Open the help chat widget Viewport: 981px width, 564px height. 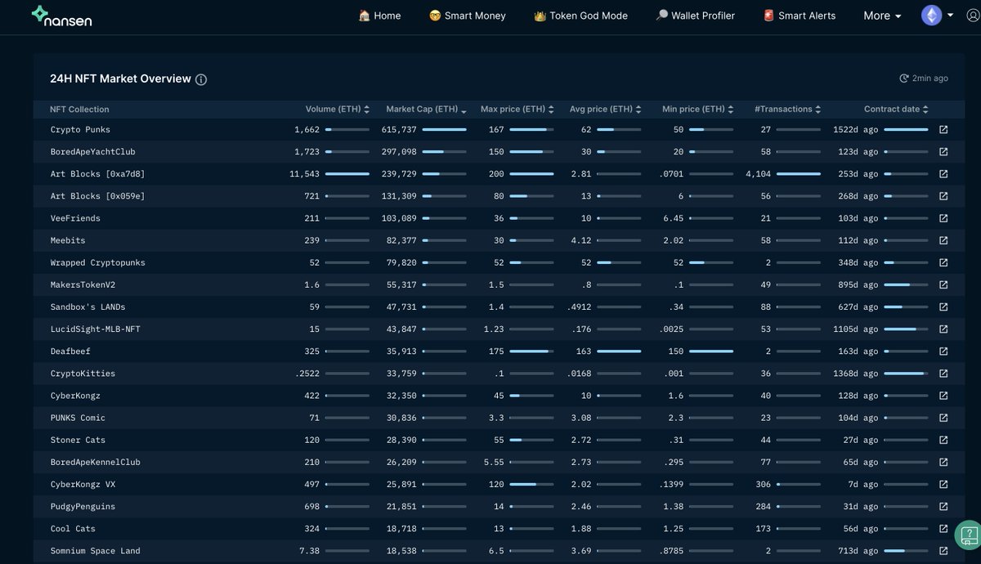click(x=969, y=535)
